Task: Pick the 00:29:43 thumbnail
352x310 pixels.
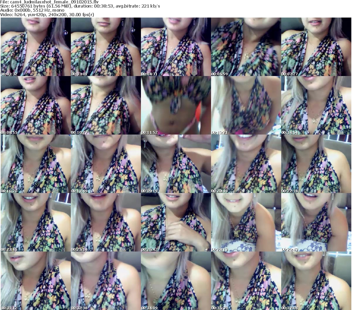Action: tap(316, 222)
